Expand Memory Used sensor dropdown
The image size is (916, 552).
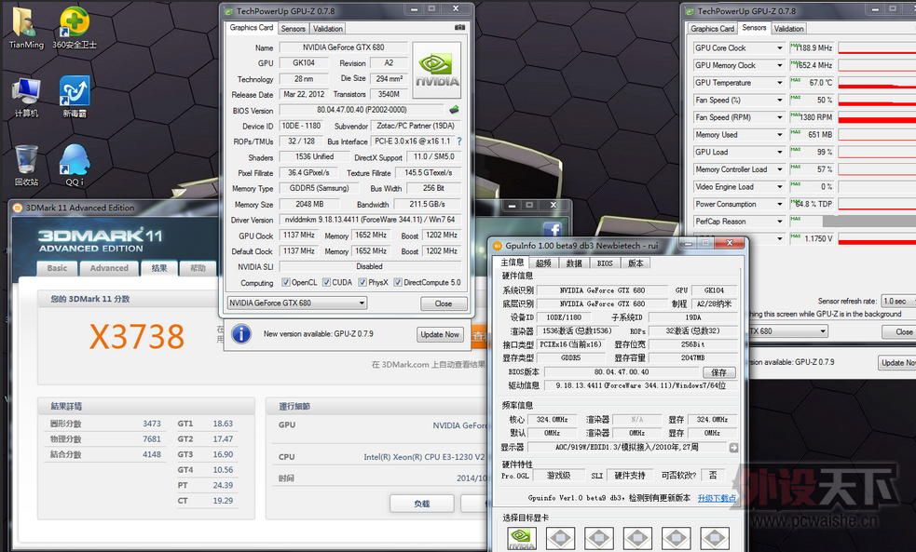click(779, 135)
